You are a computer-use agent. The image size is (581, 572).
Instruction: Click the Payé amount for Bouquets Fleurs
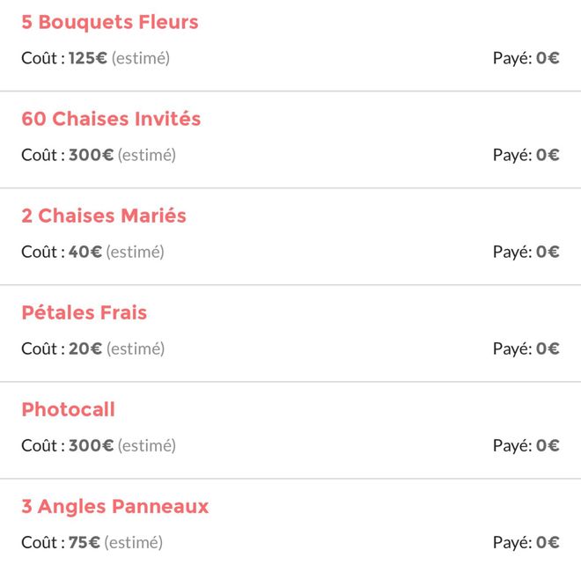click(x=548, y=58)
